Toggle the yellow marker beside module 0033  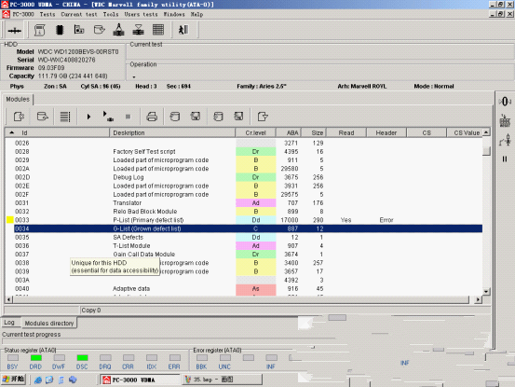[10, 220]
